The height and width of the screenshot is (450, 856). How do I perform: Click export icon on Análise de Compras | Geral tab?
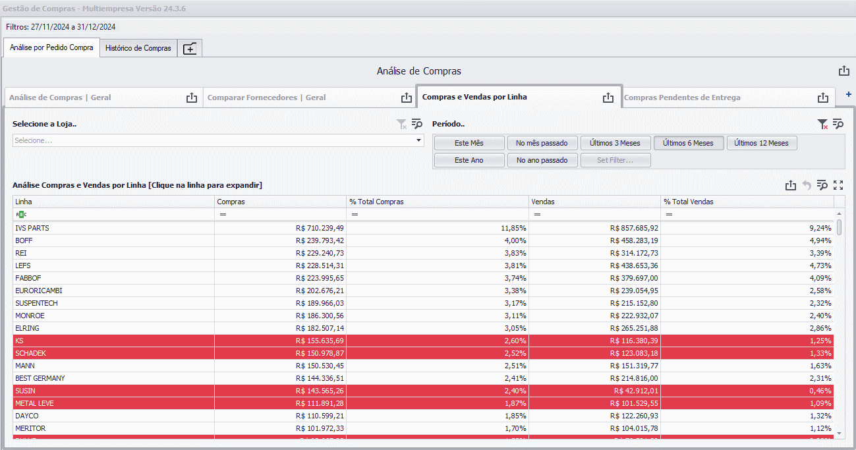click(192, 98)
